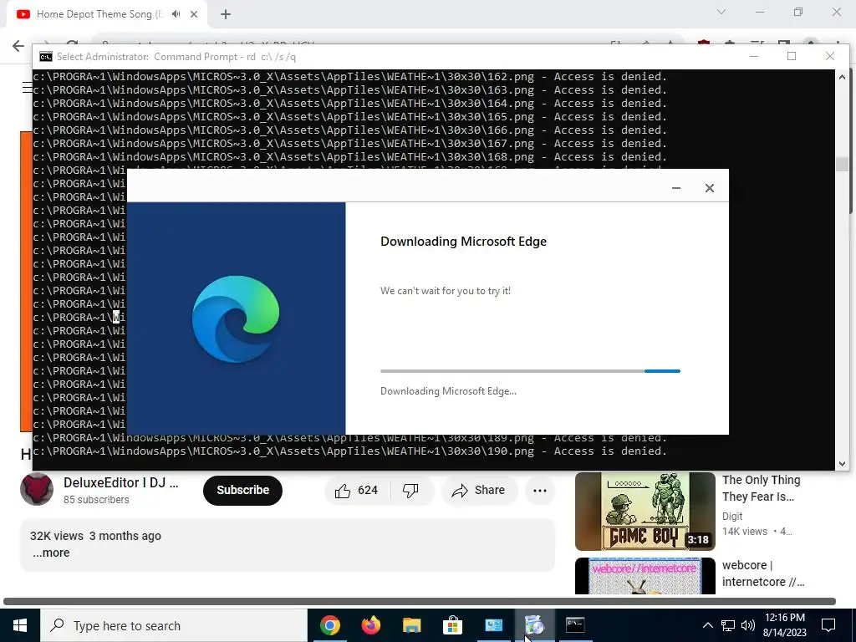Show hidden system tray icons
This screenshot has height=642, width=856.
tap(707, 625)
